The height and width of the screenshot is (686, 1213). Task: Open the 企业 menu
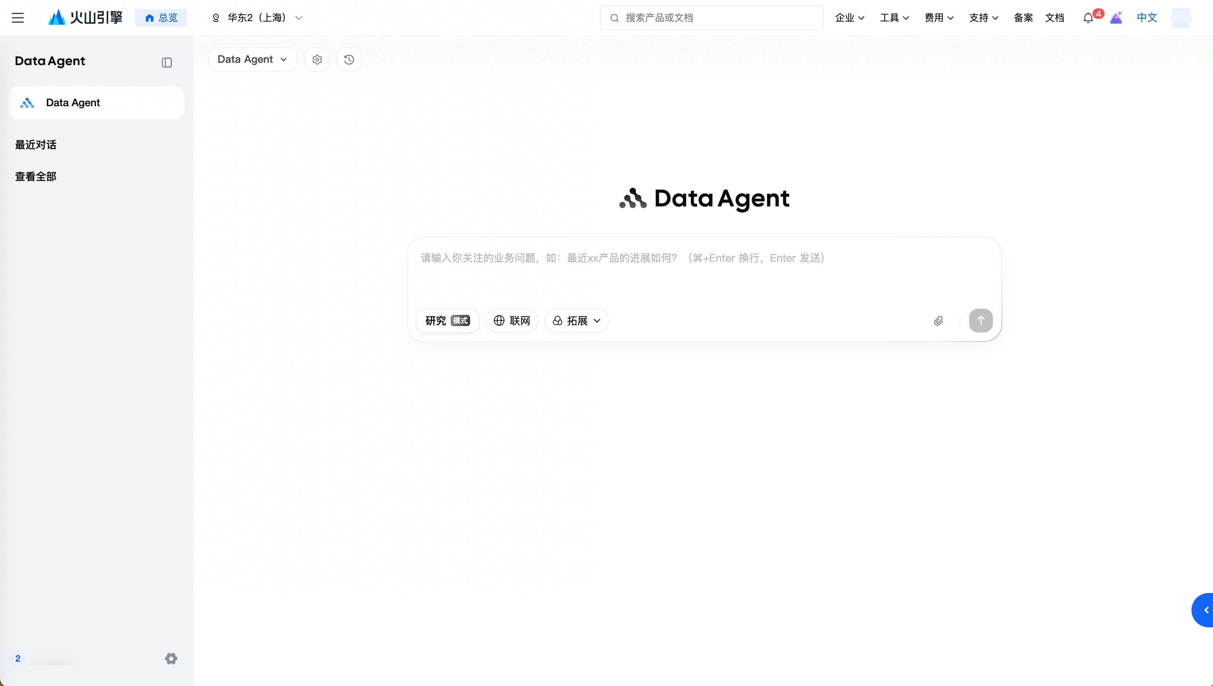(849, 18)
